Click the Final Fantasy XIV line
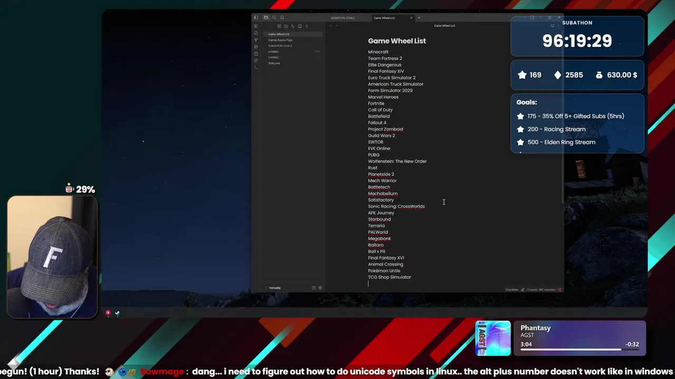 (x=386, y=71)
